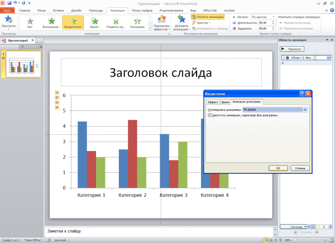Switch to the Переходы ribbon tab

[x=95, y=11]
